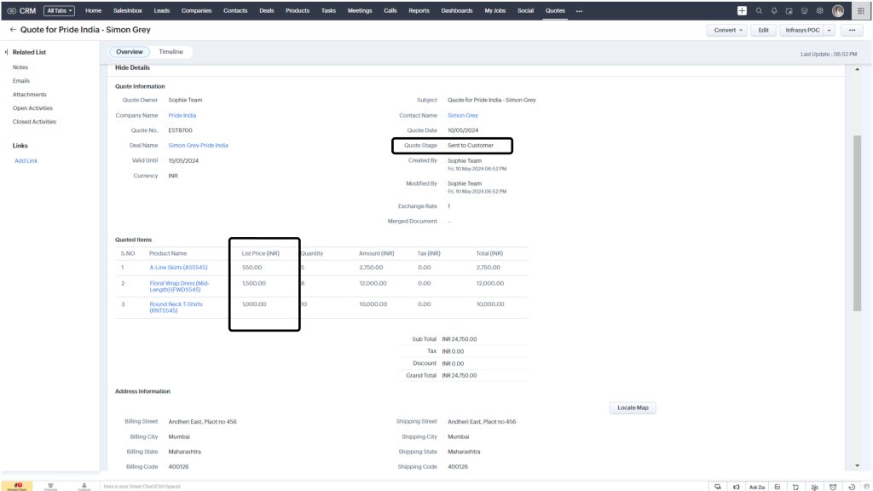Click the CRM logo
Screen dimensions: 873x491
(21, 10)
